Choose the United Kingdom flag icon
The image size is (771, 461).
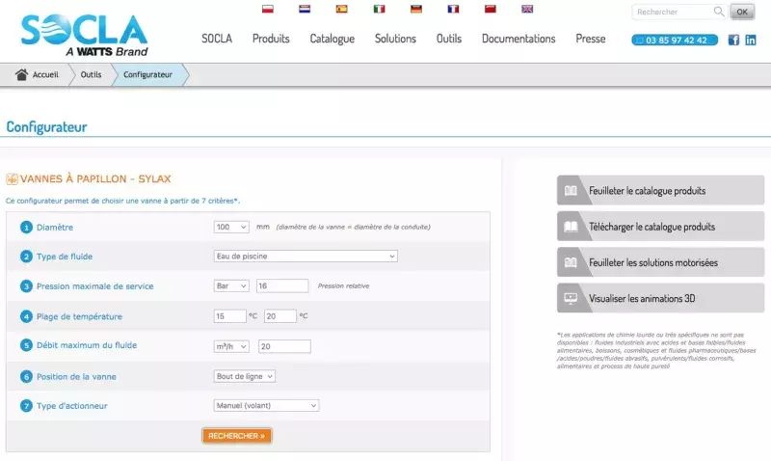(x=527, y=9)
